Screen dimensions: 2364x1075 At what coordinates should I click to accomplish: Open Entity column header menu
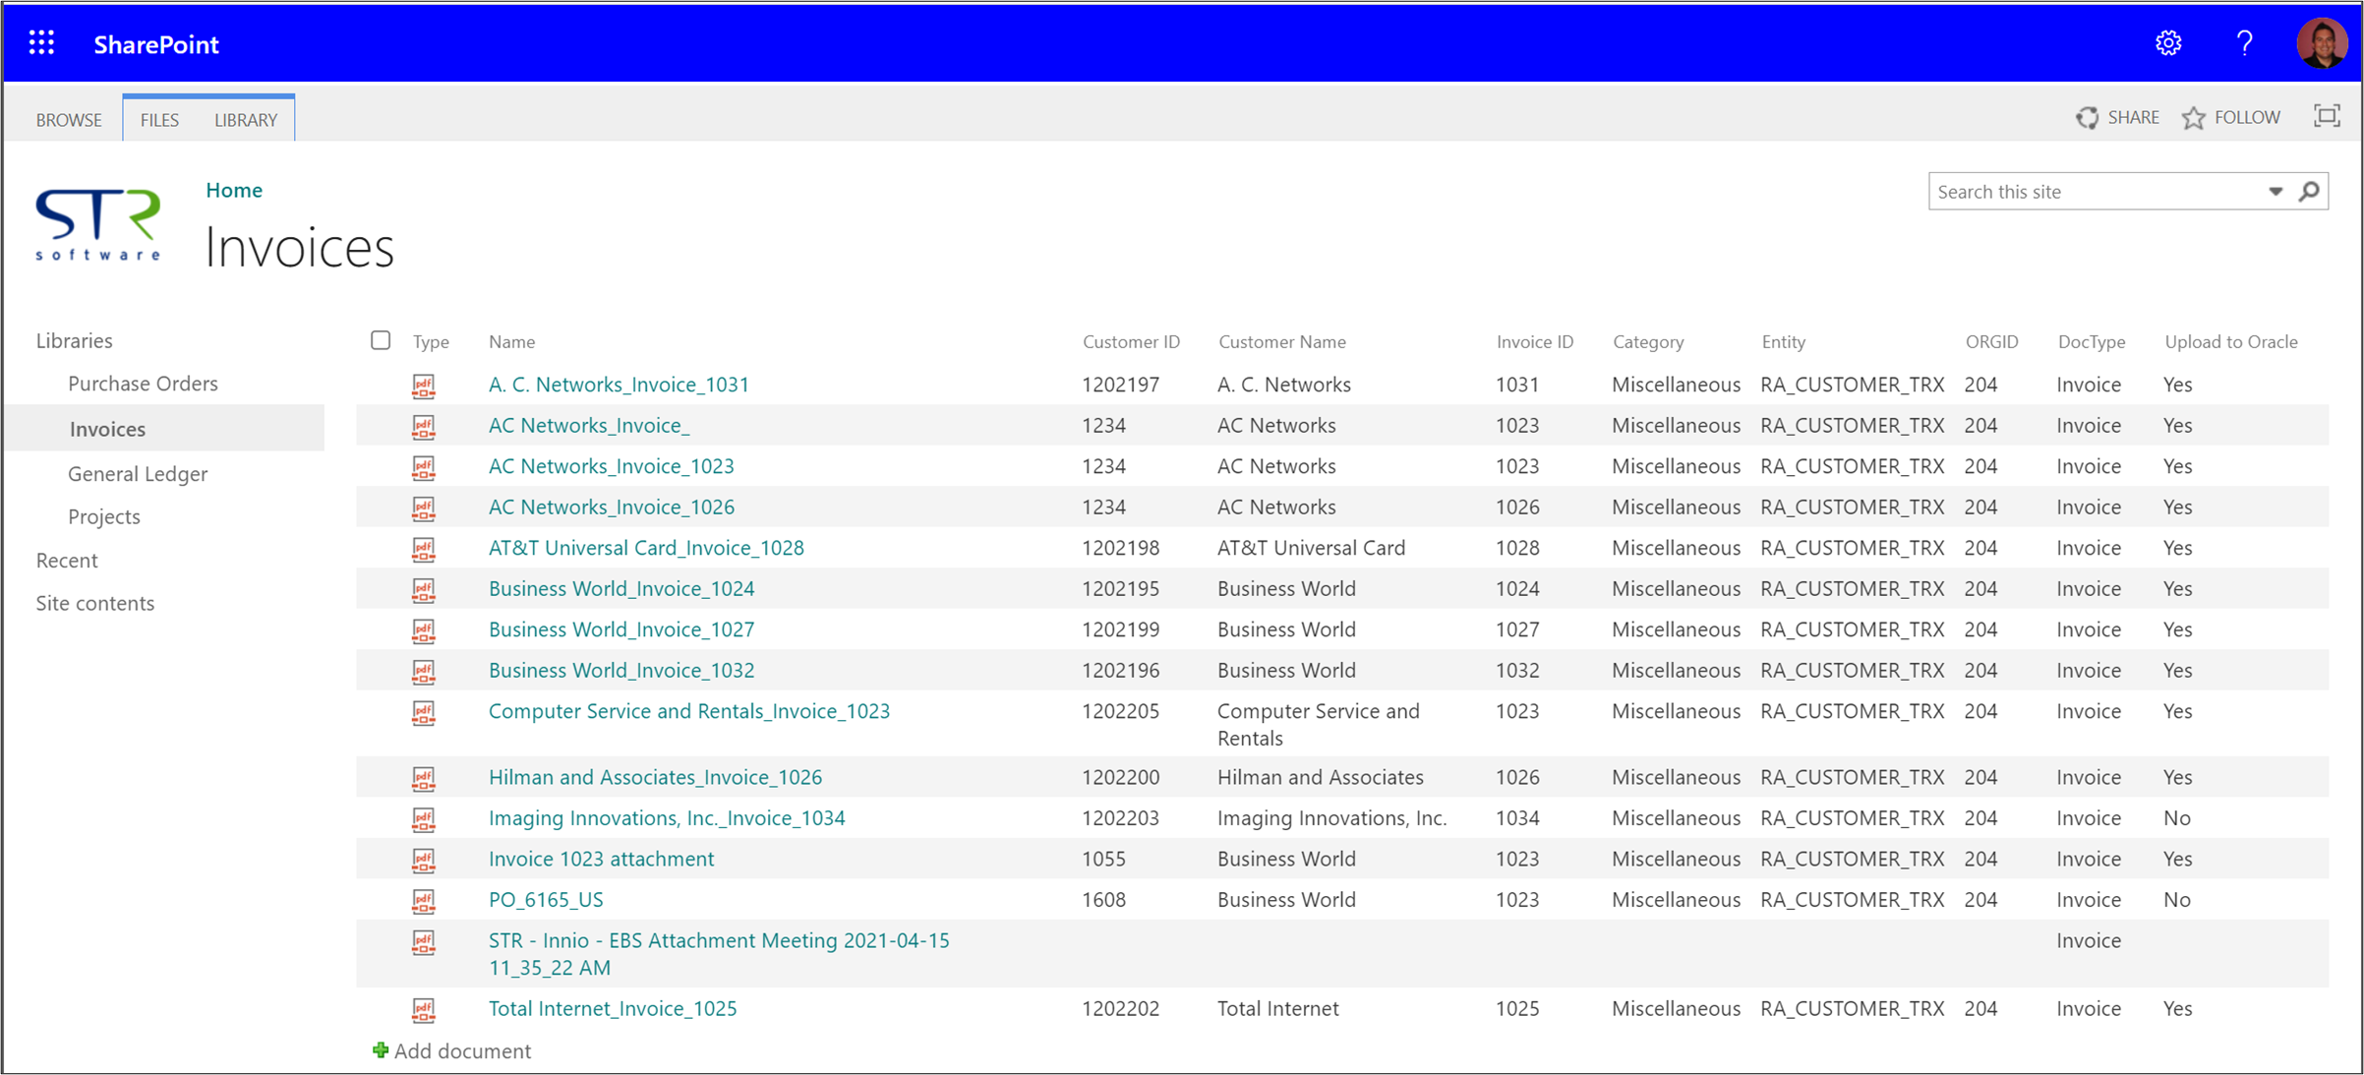coord(1784,341)
